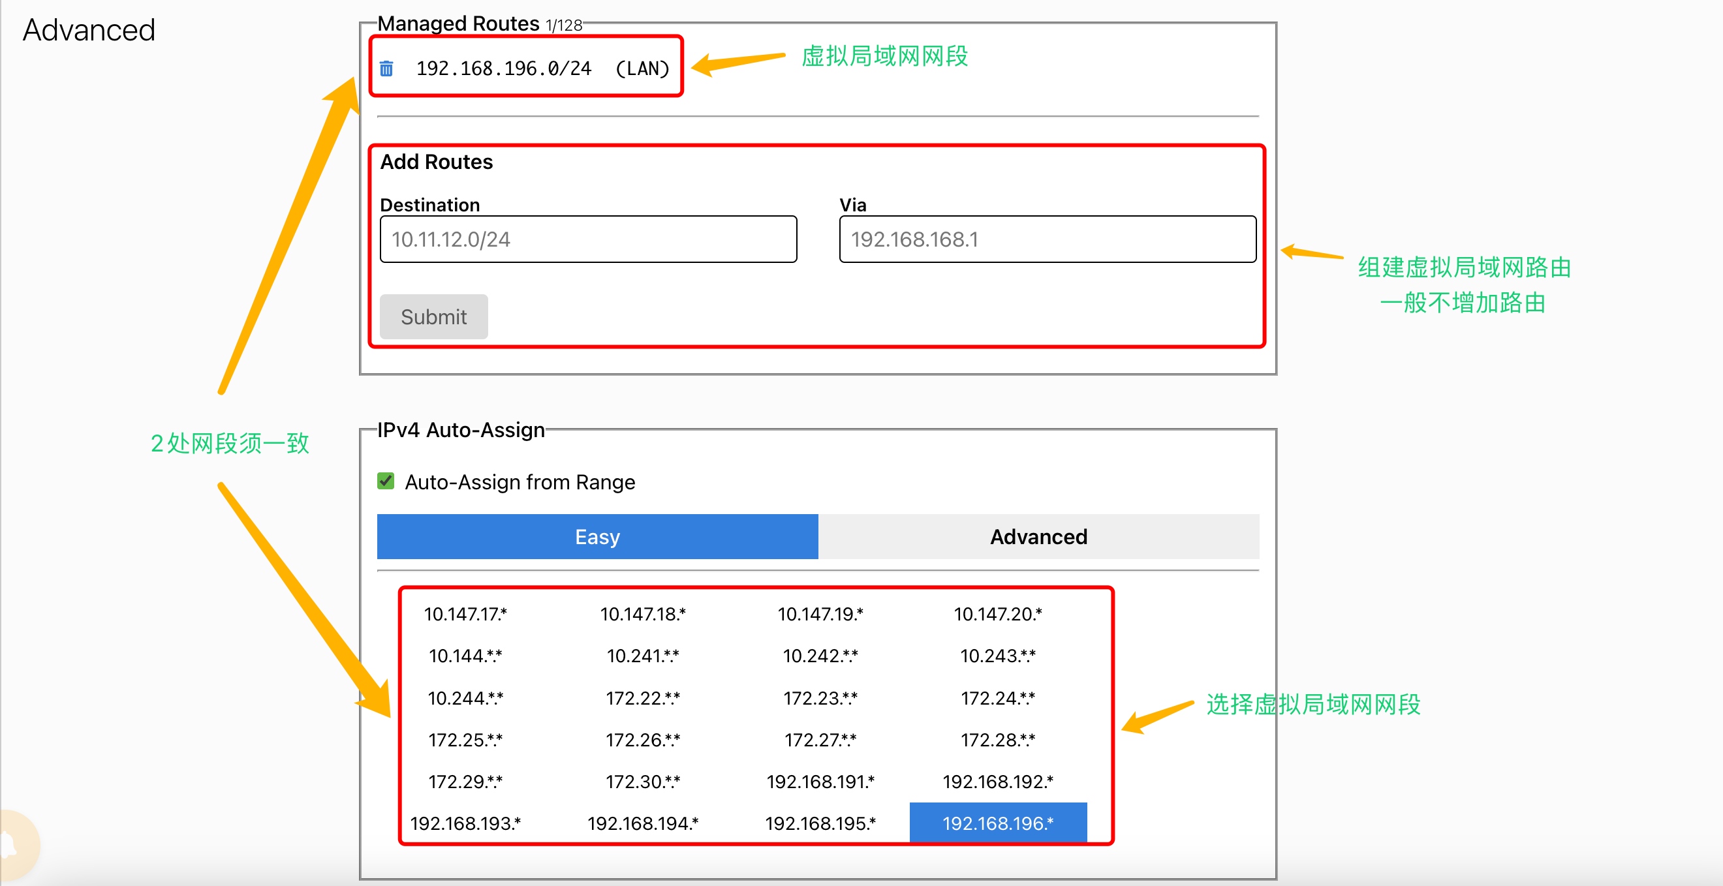1723x886 pixels.
Task: Click the Via input field
Action: (x=1048, y=239)
